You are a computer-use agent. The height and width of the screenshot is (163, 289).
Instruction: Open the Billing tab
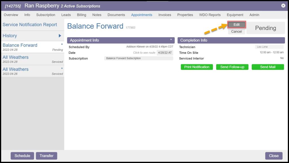[x=82, y=15]
